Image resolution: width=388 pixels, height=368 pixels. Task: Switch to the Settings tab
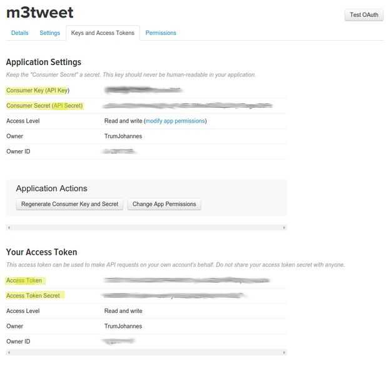[x=49, y=33]
